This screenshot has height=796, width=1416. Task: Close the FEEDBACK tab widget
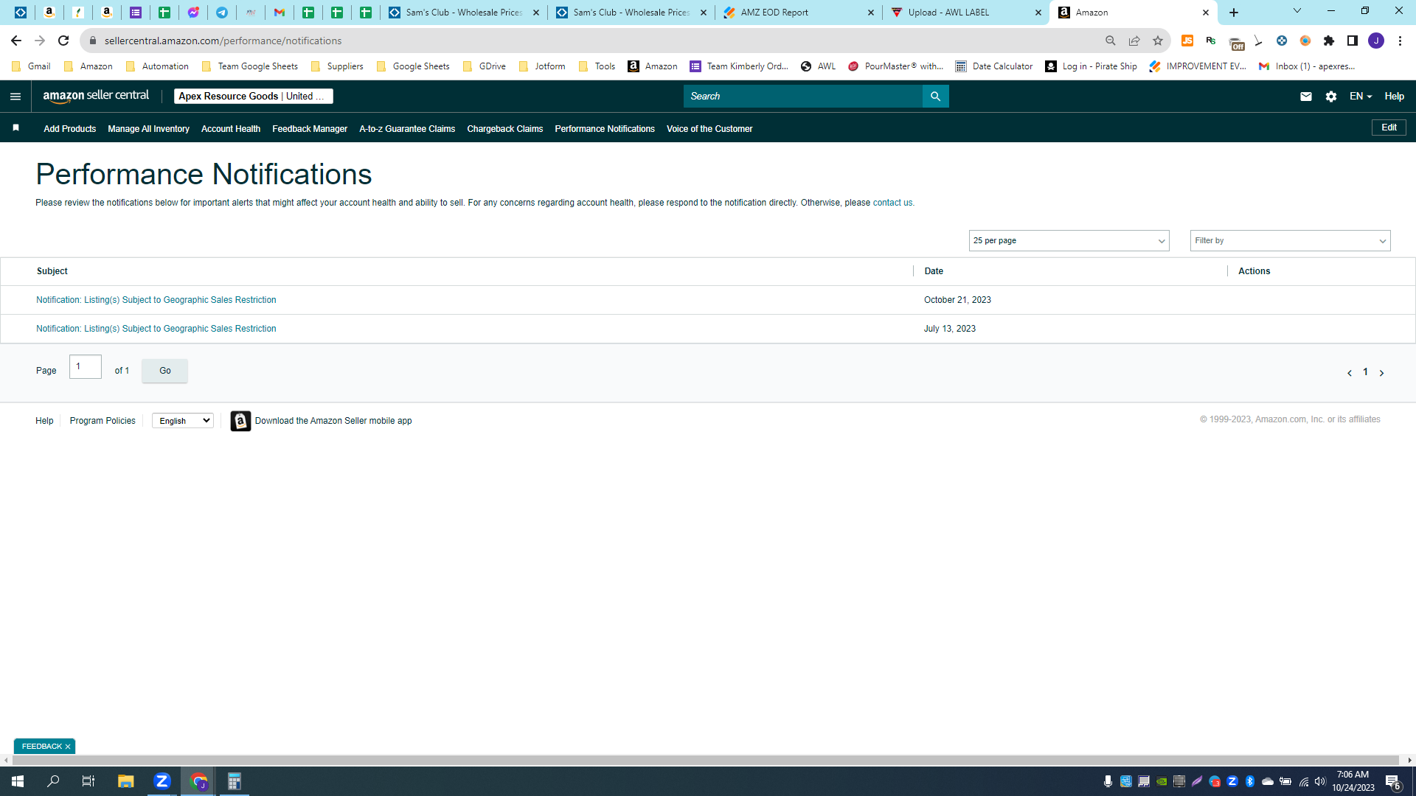click(68, 747)
